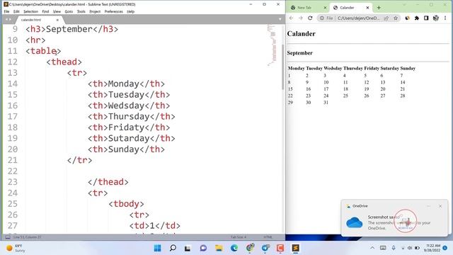453x255 pixels.
Task: Open the notification count badge in taskbar
Action: pyautogui.click(x=445, y=248)
